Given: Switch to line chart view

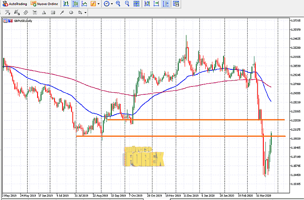Looking at the screenshot, I should pyautogui.click(x=84, y=4).
